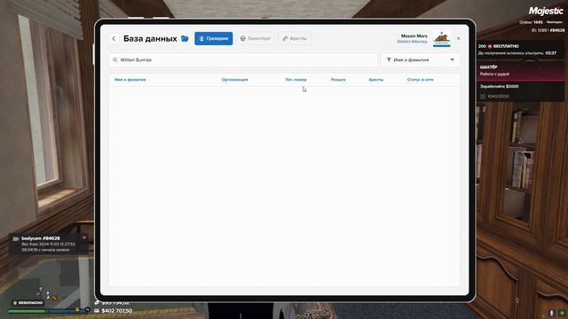568x319 pixels.
Task: Click the red bodycam recording indicator
Action: (x=84, y=237)
